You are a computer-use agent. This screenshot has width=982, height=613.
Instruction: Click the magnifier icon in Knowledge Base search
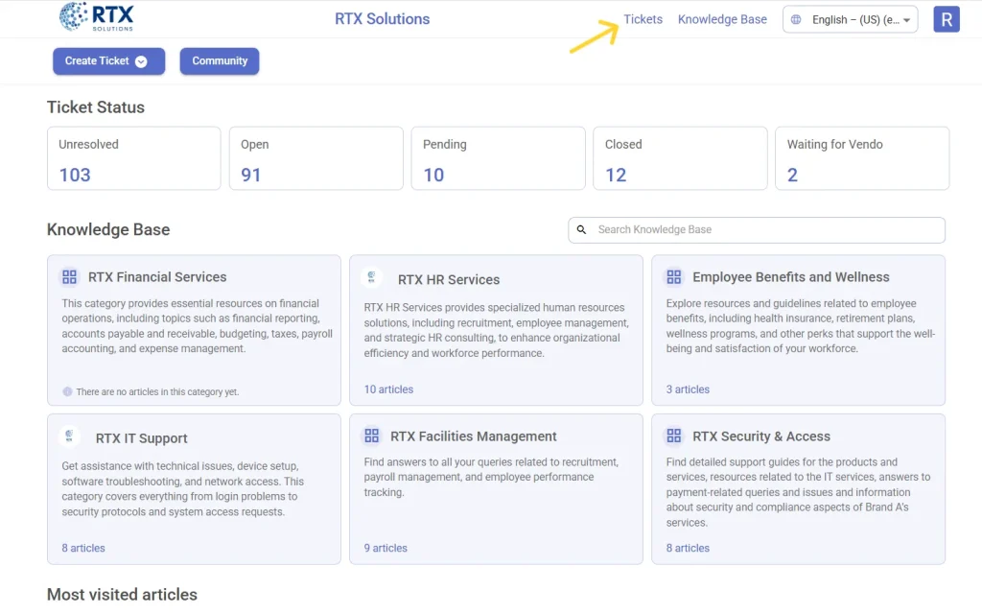(x=582, y=230)
